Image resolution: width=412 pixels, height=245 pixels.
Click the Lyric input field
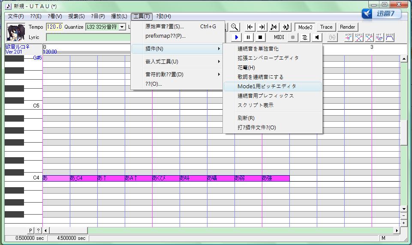click(88, 37)
